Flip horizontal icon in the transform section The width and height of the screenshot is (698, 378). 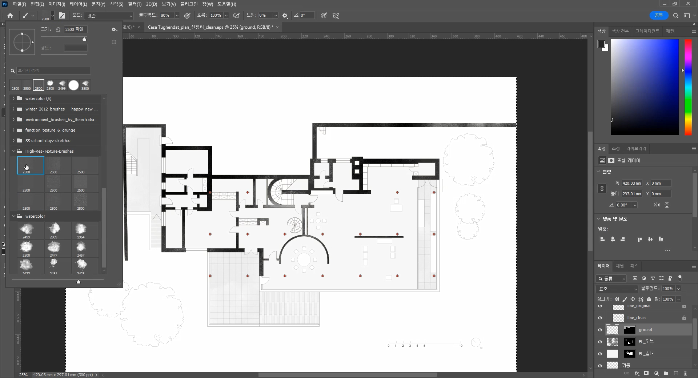657,205
